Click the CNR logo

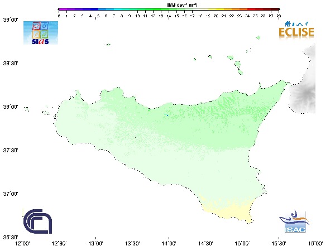click(37, 221)
